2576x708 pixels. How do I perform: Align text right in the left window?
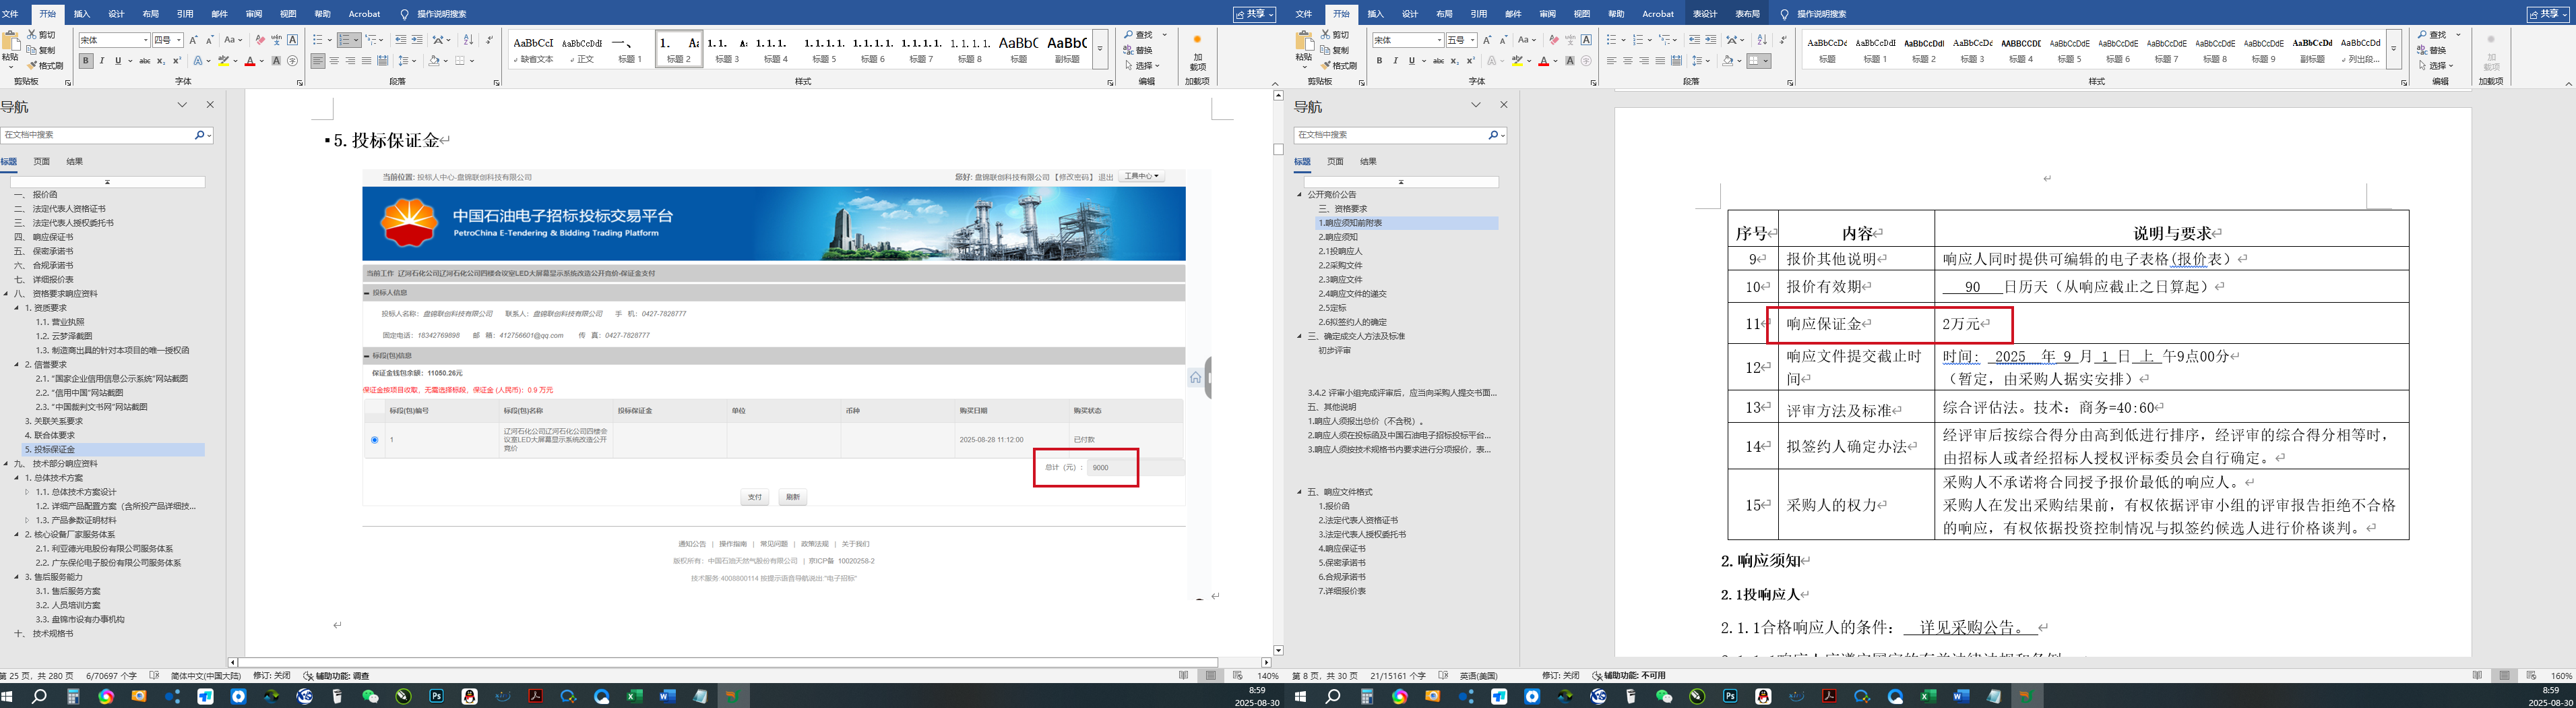click(x=350, y=61)
